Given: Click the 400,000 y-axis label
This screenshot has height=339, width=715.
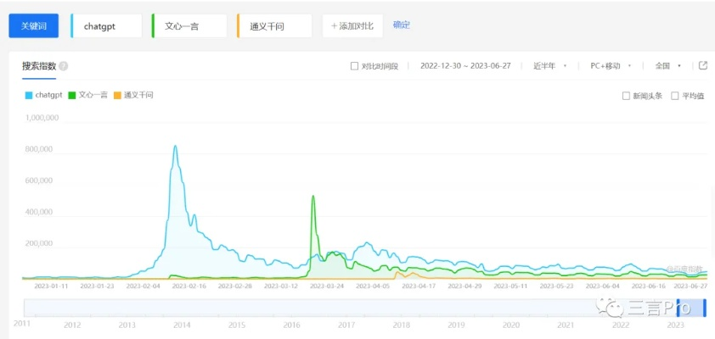Looking at the screenshot, I should [40, 212].
